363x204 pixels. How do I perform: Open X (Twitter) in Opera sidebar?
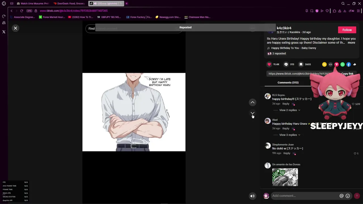click(4, 32)
